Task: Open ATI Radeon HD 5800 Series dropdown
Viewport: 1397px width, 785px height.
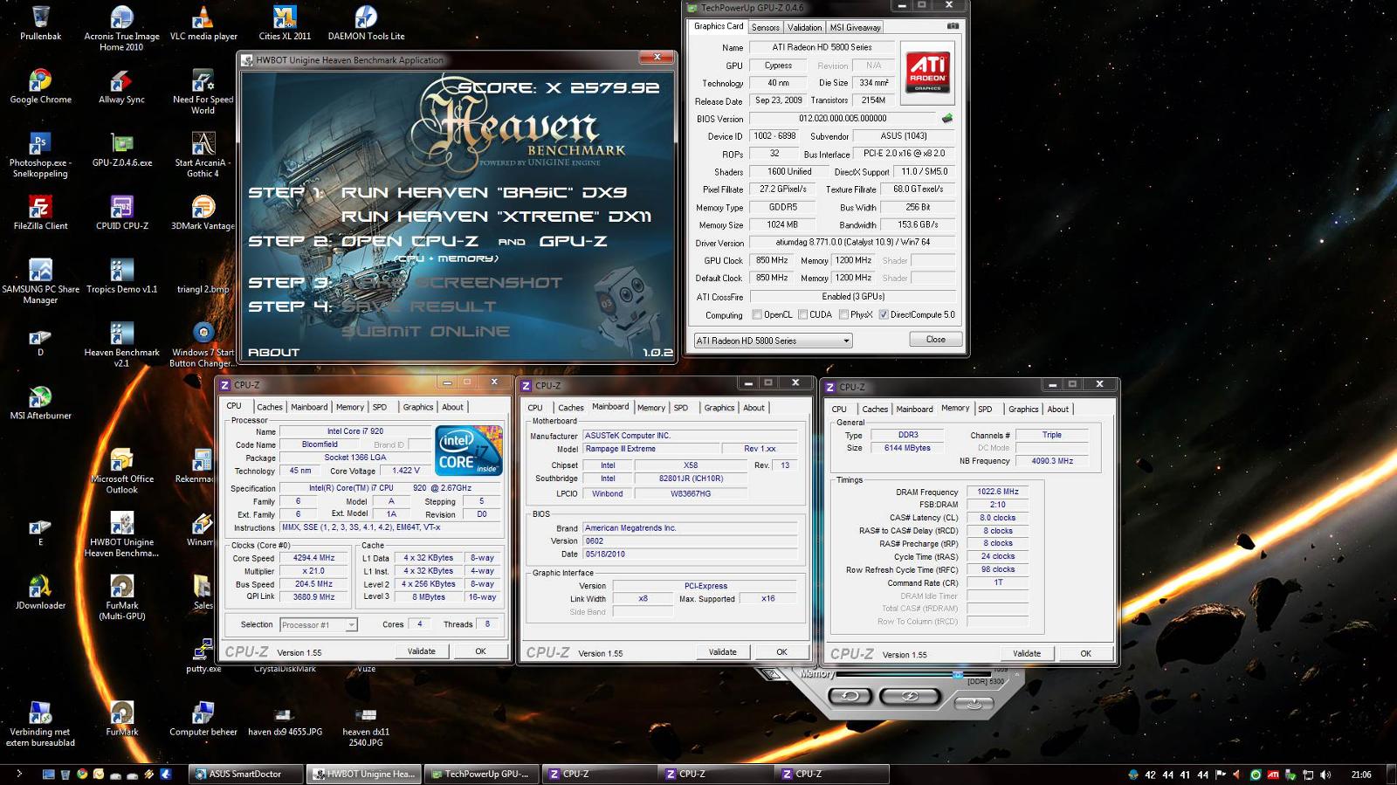Action: (773, 341)
